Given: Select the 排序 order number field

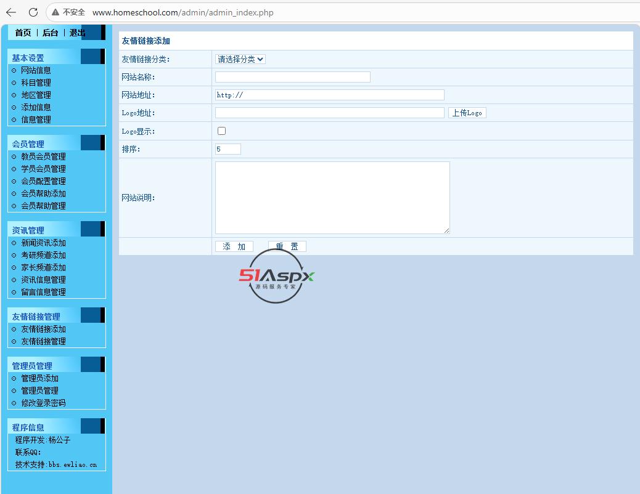Looking at the screenshot, I should 228,149.
